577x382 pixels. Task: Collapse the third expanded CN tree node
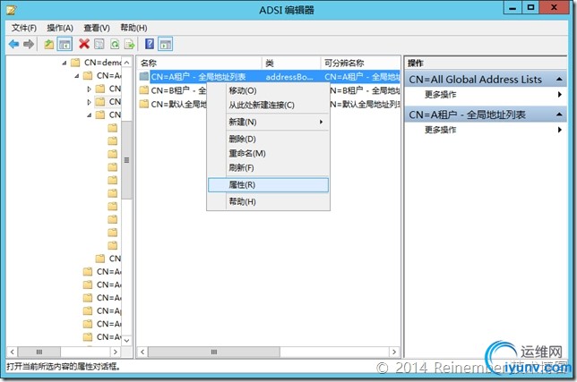tap(90, 115)
